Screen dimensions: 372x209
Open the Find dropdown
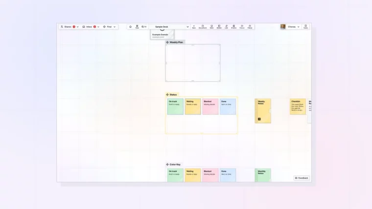[x=109, y=27]
